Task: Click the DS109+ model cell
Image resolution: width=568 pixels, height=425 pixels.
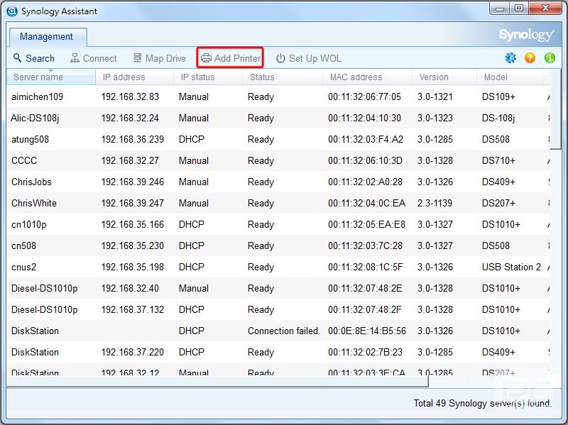Action: [x=498, y=96]
